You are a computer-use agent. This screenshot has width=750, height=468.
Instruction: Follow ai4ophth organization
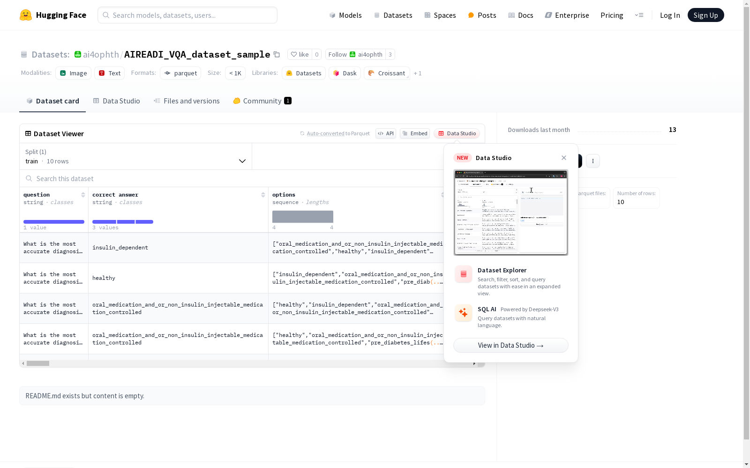pyautogui.click(x=355, y=54)
